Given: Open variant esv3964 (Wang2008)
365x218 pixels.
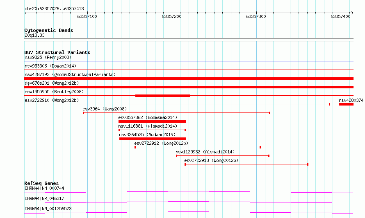Looking at the screenshot, I should [105, 109].
